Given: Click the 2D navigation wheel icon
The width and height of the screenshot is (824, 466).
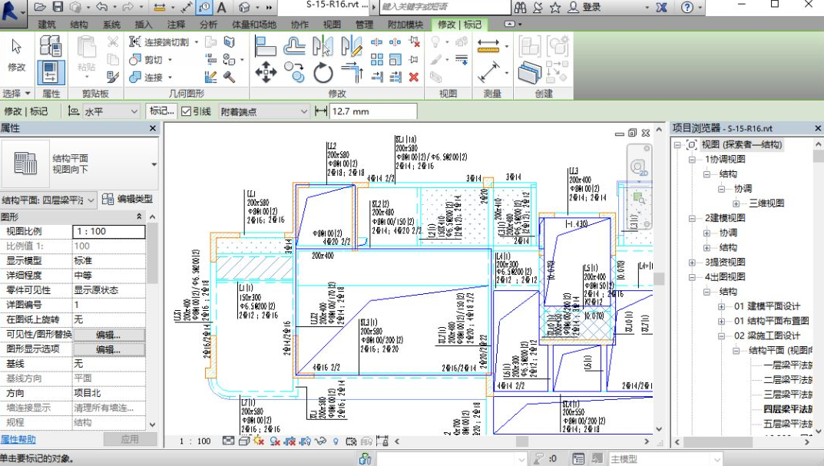Looking at the screenshot, I should 639,167.
